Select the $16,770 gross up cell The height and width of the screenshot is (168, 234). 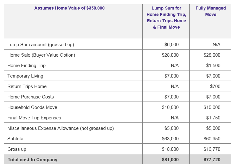[212, 149]
